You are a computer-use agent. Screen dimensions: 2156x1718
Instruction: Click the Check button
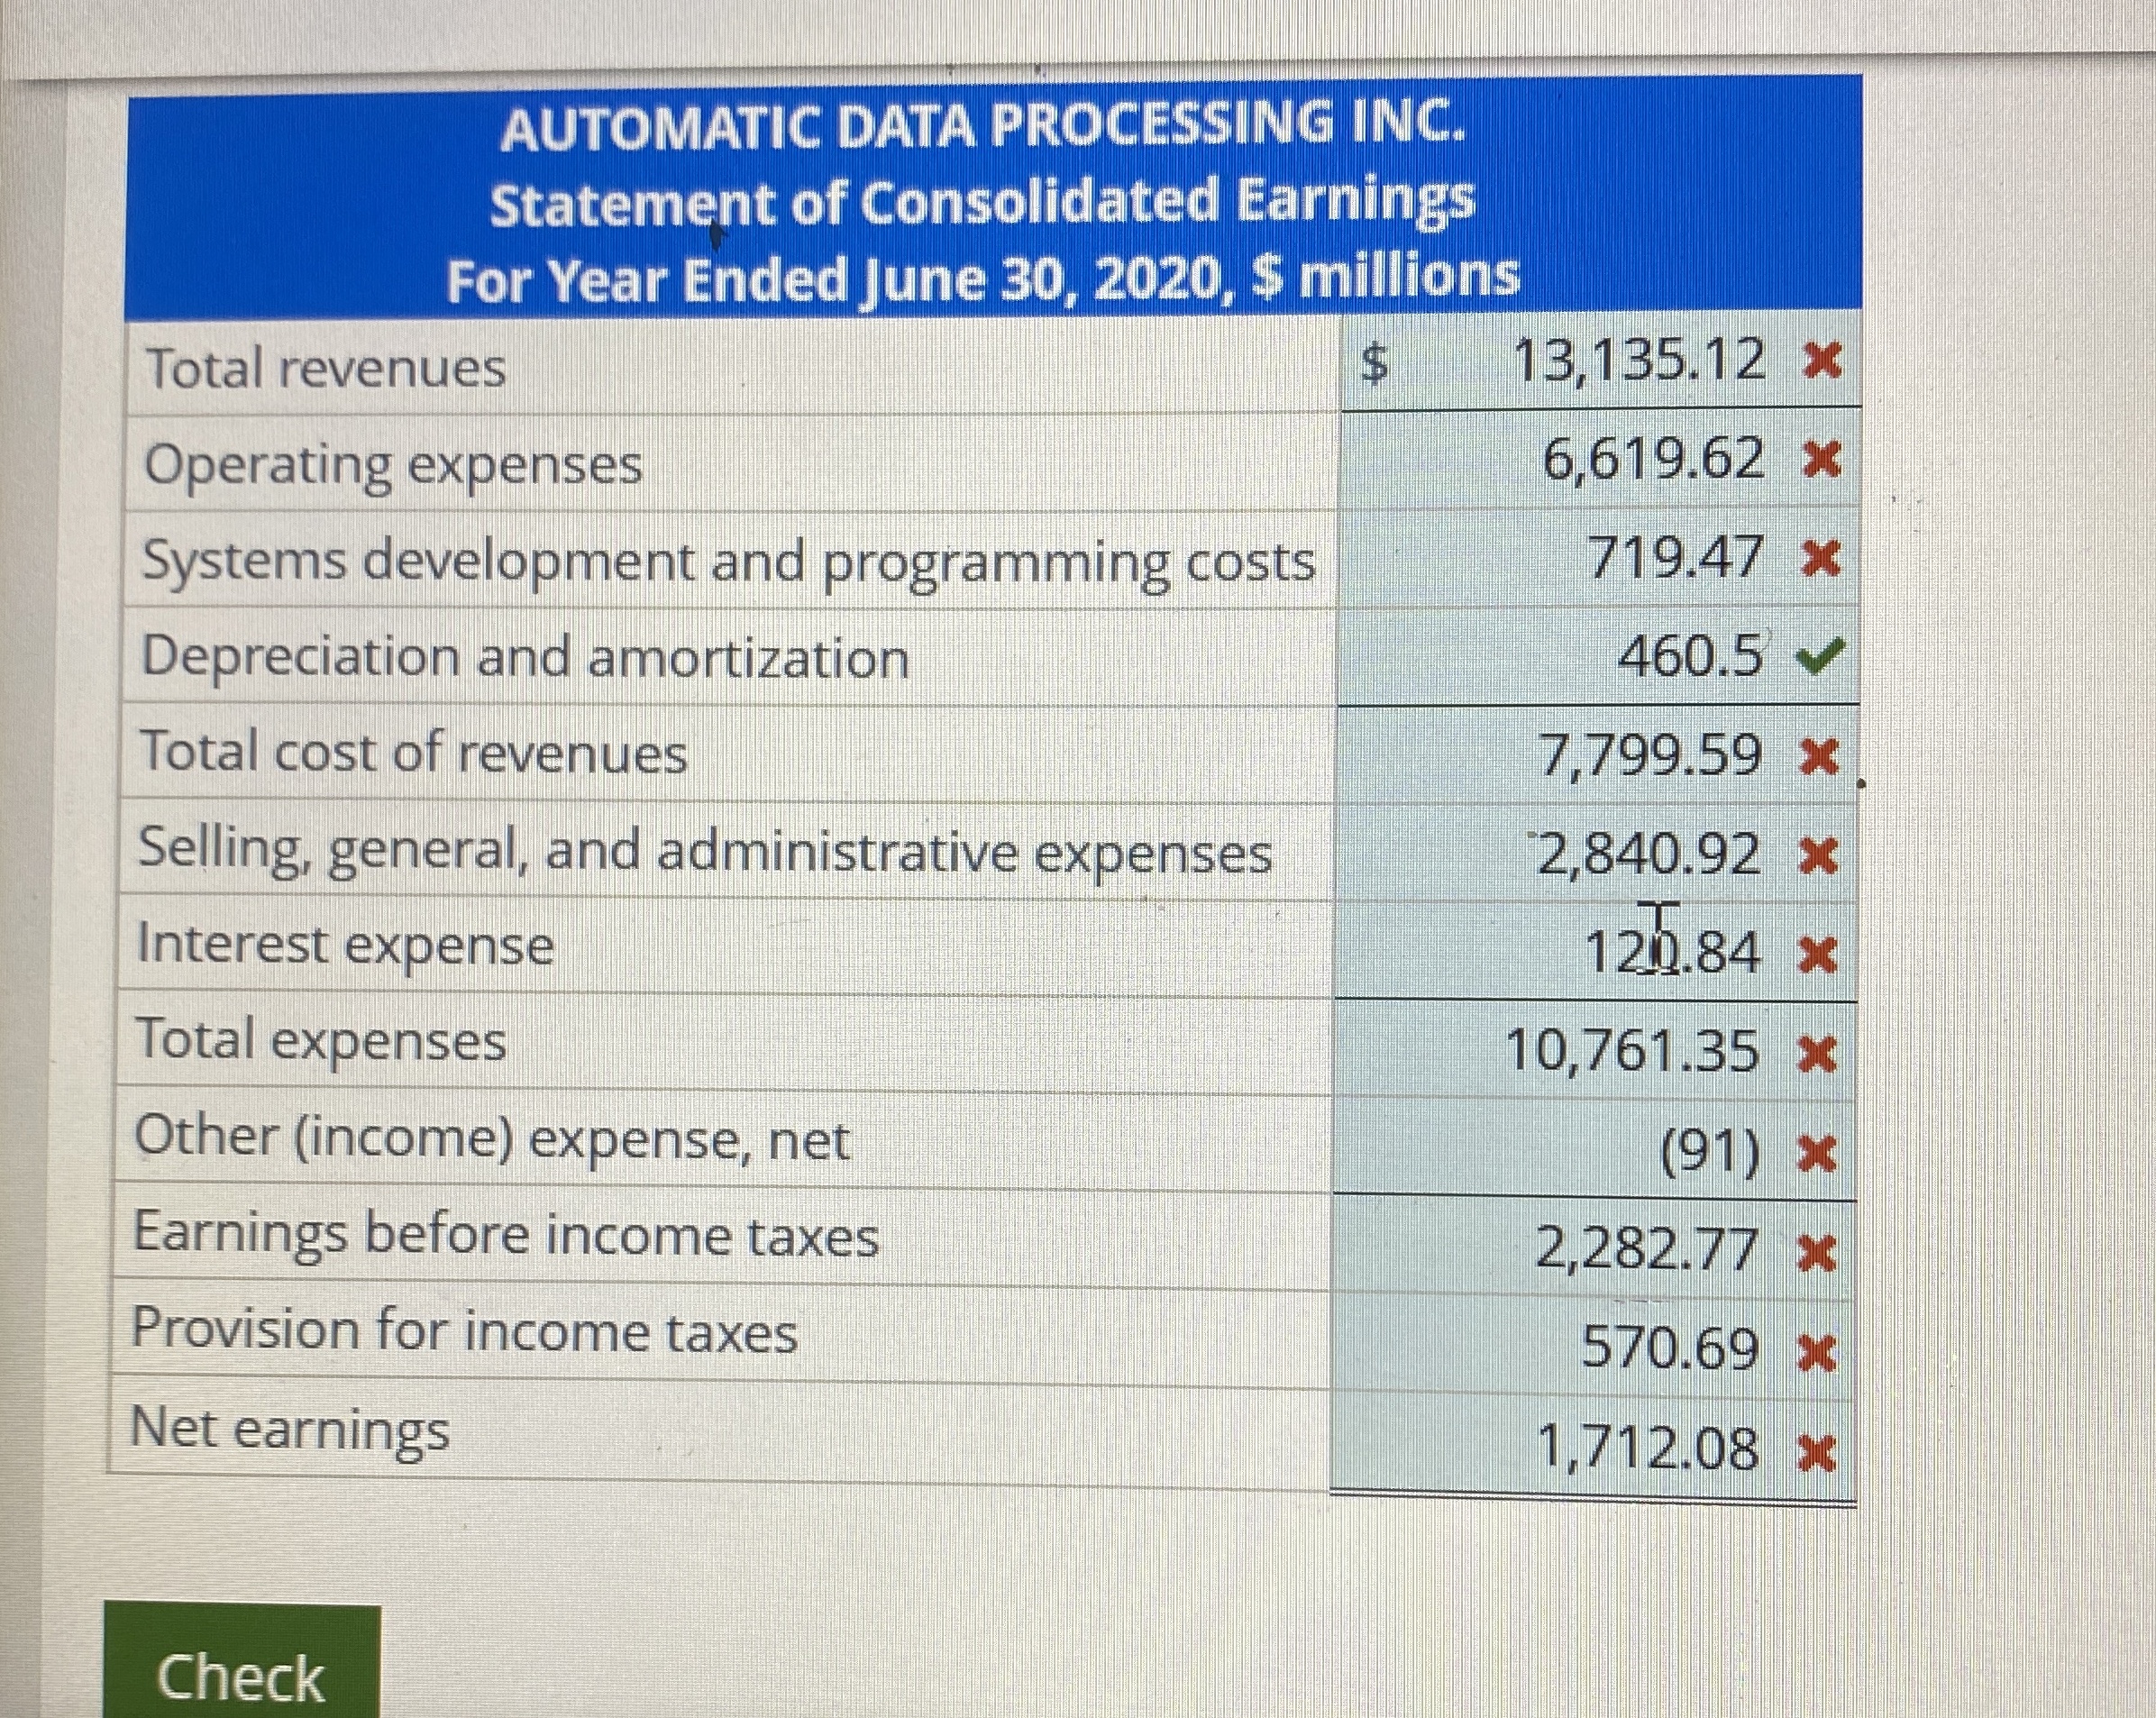point(241,1672)
